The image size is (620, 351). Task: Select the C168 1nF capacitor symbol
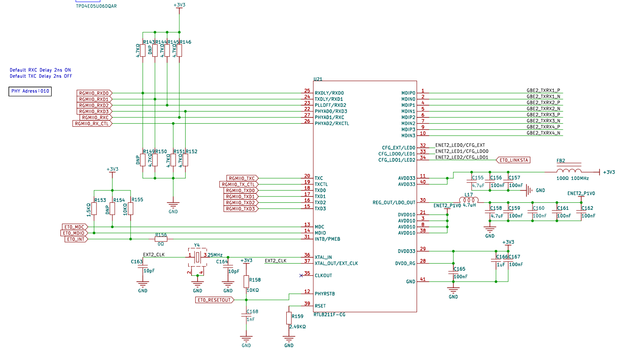(246, 315)
